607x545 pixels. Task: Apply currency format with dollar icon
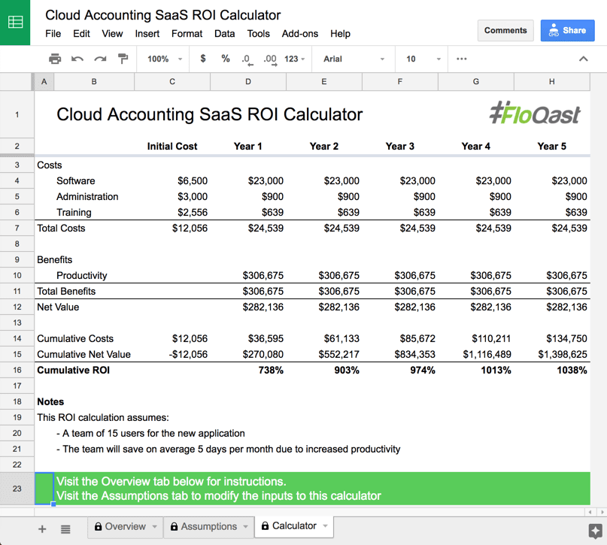point(203,59)
